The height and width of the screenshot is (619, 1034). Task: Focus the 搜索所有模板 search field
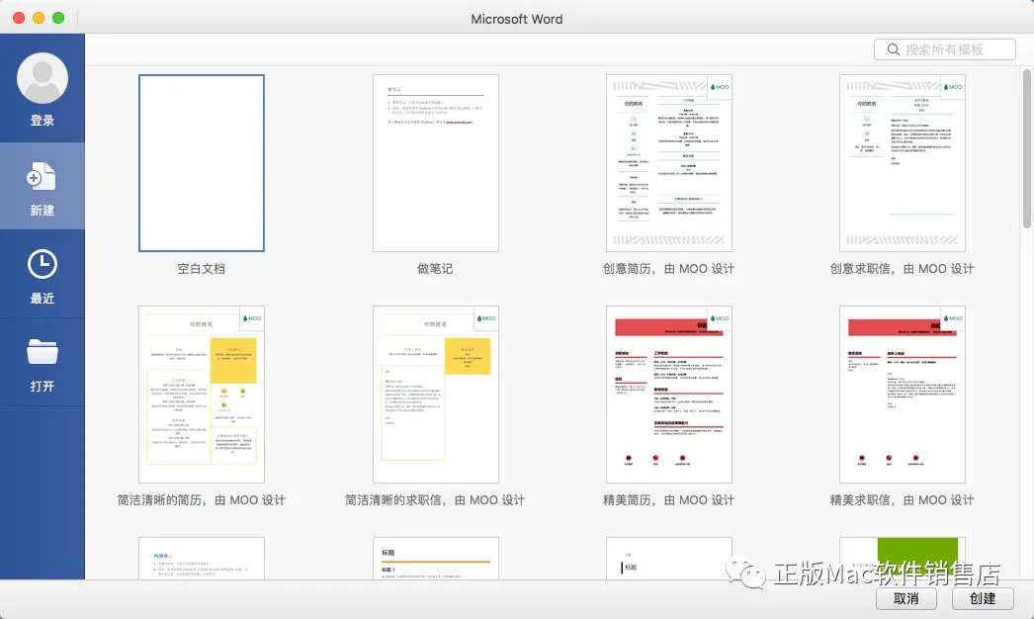coord(944,49)
